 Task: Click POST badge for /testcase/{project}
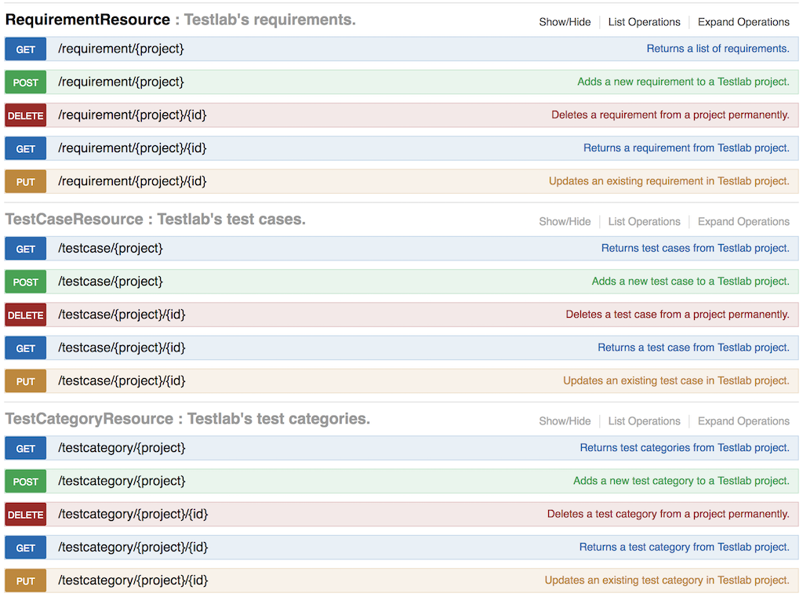[x=26, y=282]
